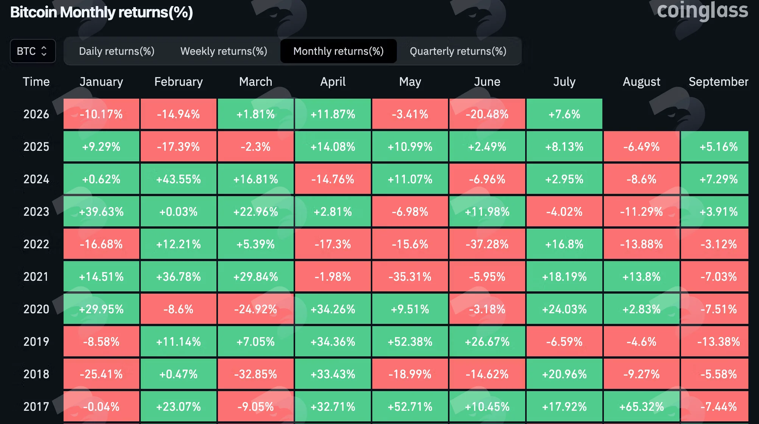Select the Monthly returns(%) tab
Screen dimensions: 759x424
point(338,51)
